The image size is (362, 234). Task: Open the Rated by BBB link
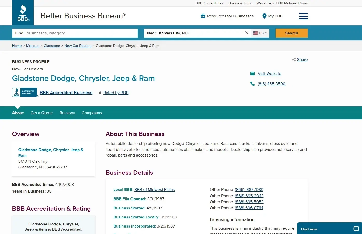tap(116, 93)
